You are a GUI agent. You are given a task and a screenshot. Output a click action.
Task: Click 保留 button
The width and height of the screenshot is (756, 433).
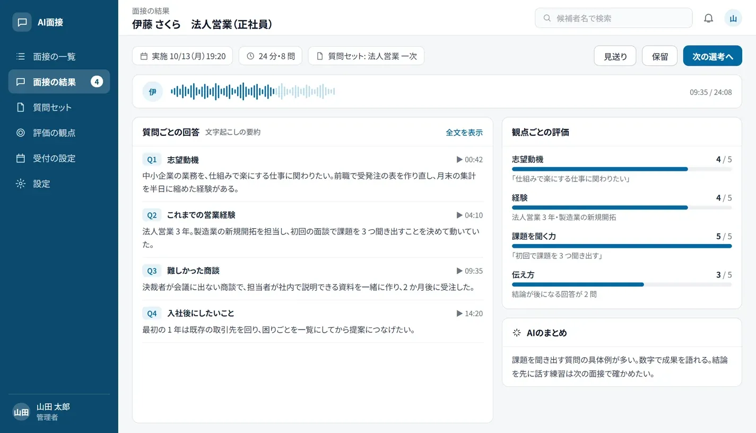click(x=660, y=56)
